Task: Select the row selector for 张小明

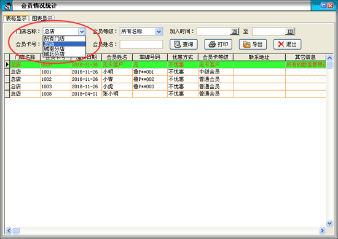Action: (x=7, y=94)
